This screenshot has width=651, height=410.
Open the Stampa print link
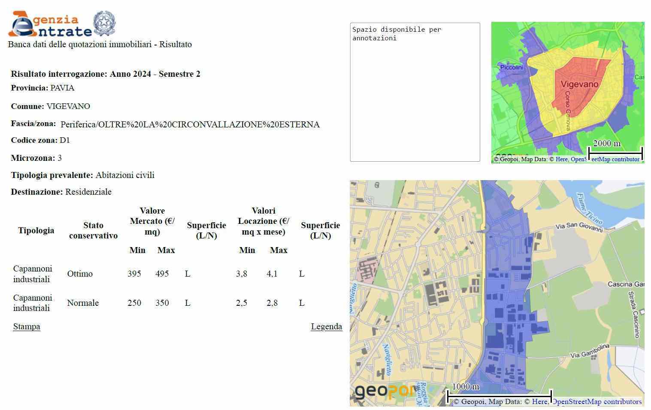point(27,326)
